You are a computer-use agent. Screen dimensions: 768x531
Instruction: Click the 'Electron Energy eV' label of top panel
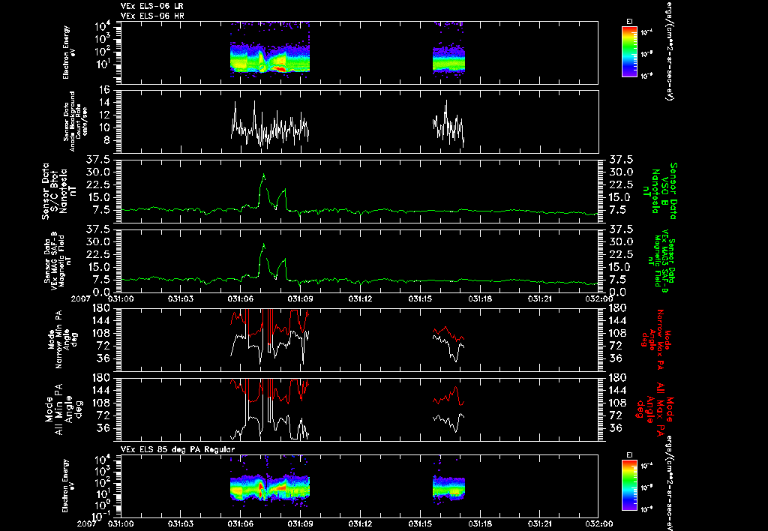pos(68,52)
